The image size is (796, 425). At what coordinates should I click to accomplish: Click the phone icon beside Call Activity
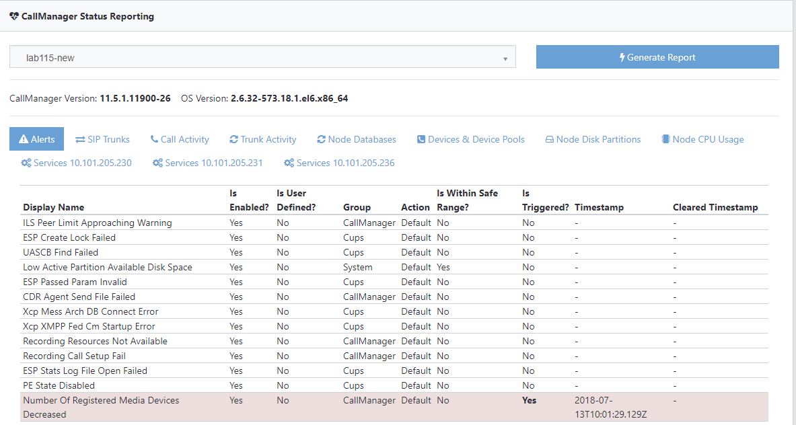154,139
